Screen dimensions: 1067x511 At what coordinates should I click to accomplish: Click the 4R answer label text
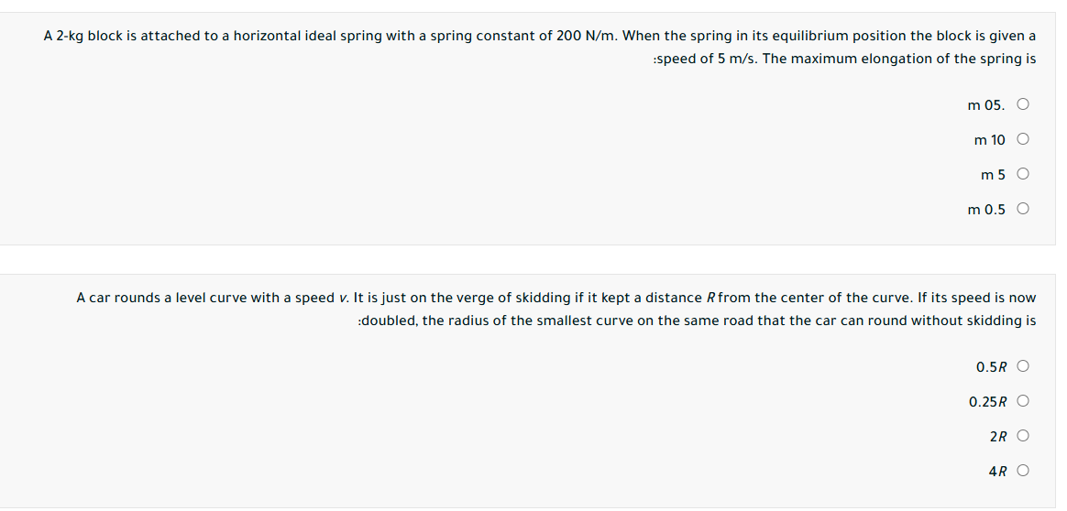coord(998,472)
